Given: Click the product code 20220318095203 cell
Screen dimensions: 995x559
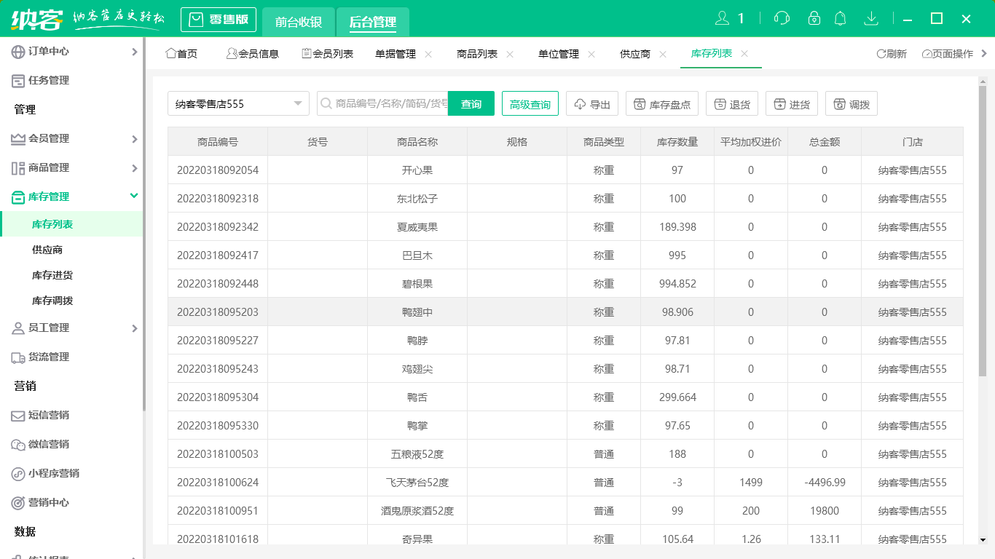Looking at the screenshot, I should pos(218,312).
